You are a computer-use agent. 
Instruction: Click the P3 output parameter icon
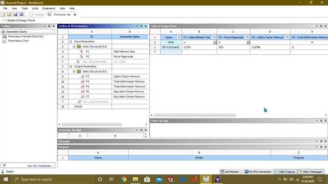83,76
